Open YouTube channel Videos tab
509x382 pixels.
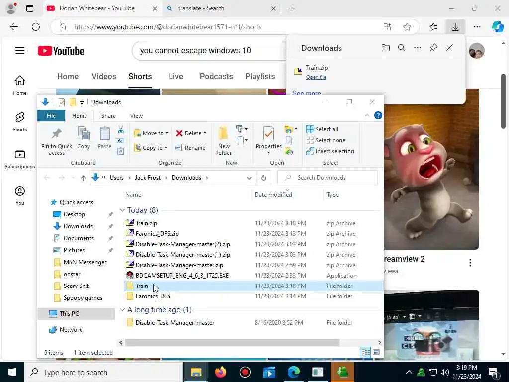pyautogui.click(x=104, y=76)
